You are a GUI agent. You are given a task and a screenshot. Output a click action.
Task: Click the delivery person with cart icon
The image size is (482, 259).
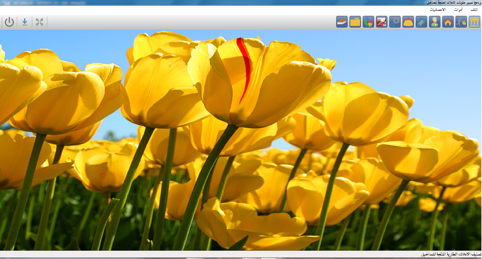461,22
